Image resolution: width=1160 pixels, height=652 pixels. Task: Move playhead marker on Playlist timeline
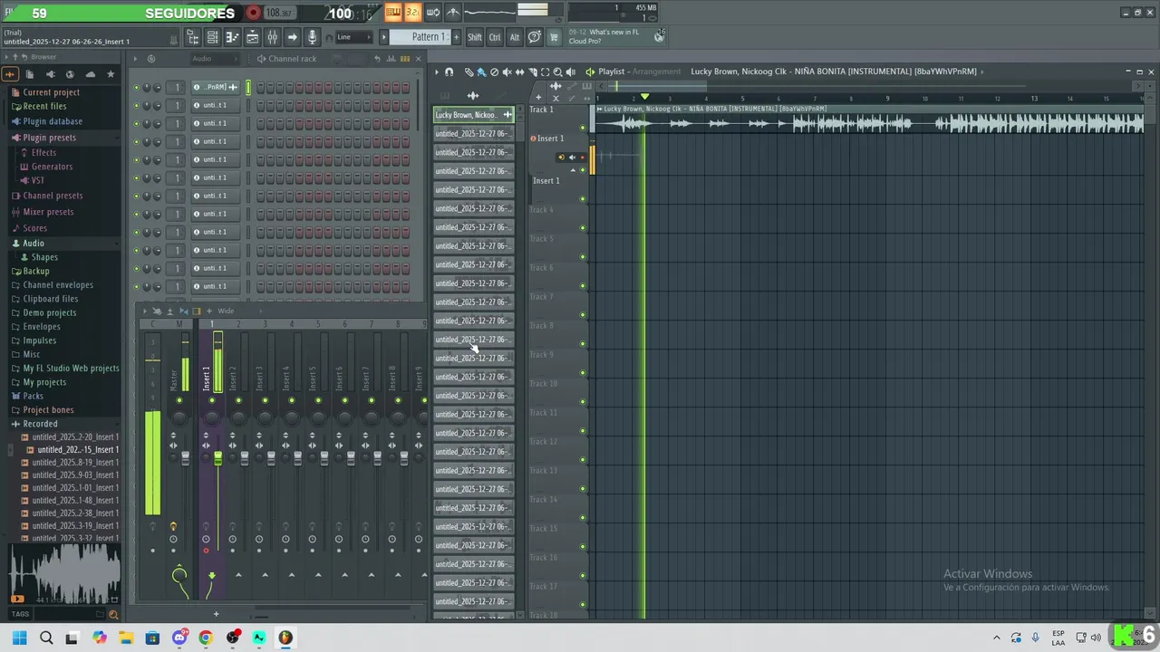click(644, 96)
